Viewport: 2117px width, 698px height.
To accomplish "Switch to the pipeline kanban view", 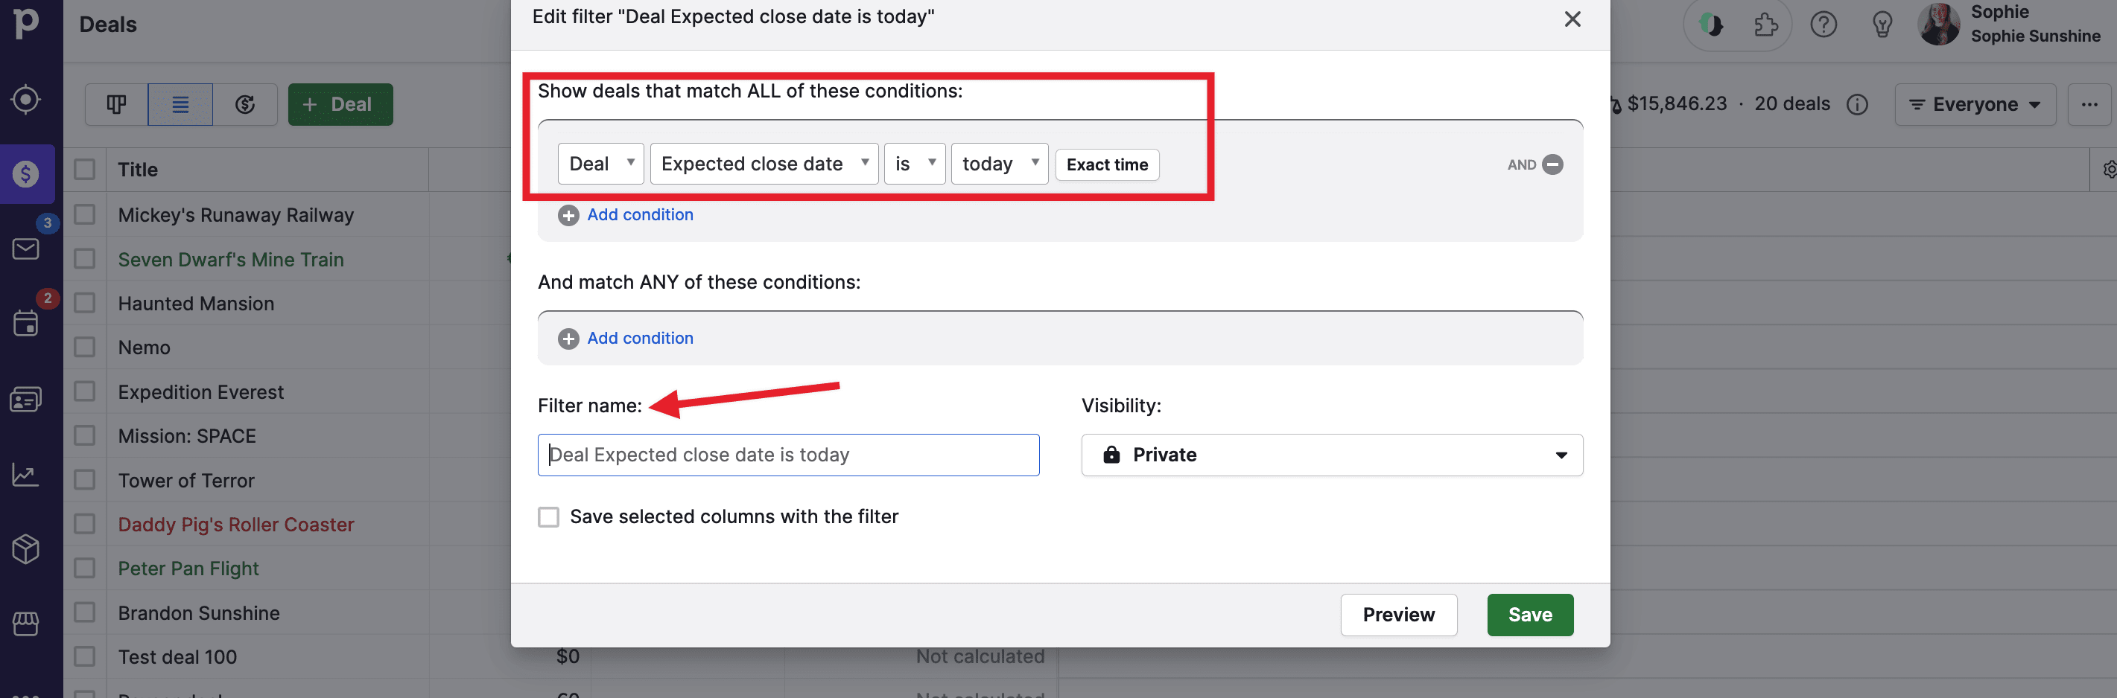I will 117,104.
